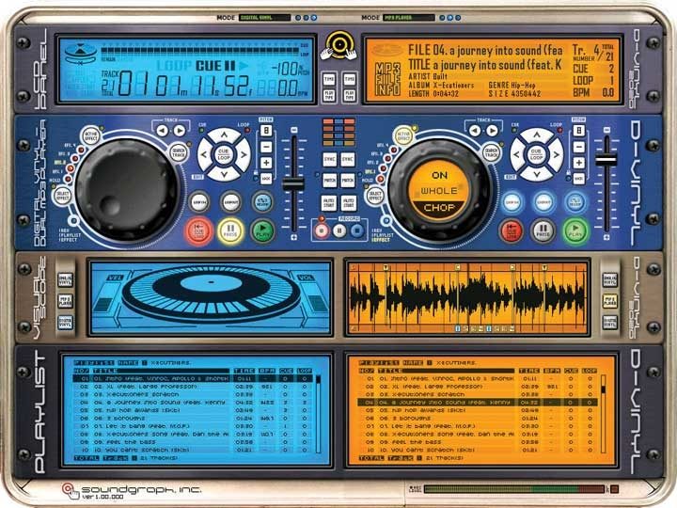Click the left deck pitch plus button
This screenshot has height=508, width=677.
click(x=266, y=163)
